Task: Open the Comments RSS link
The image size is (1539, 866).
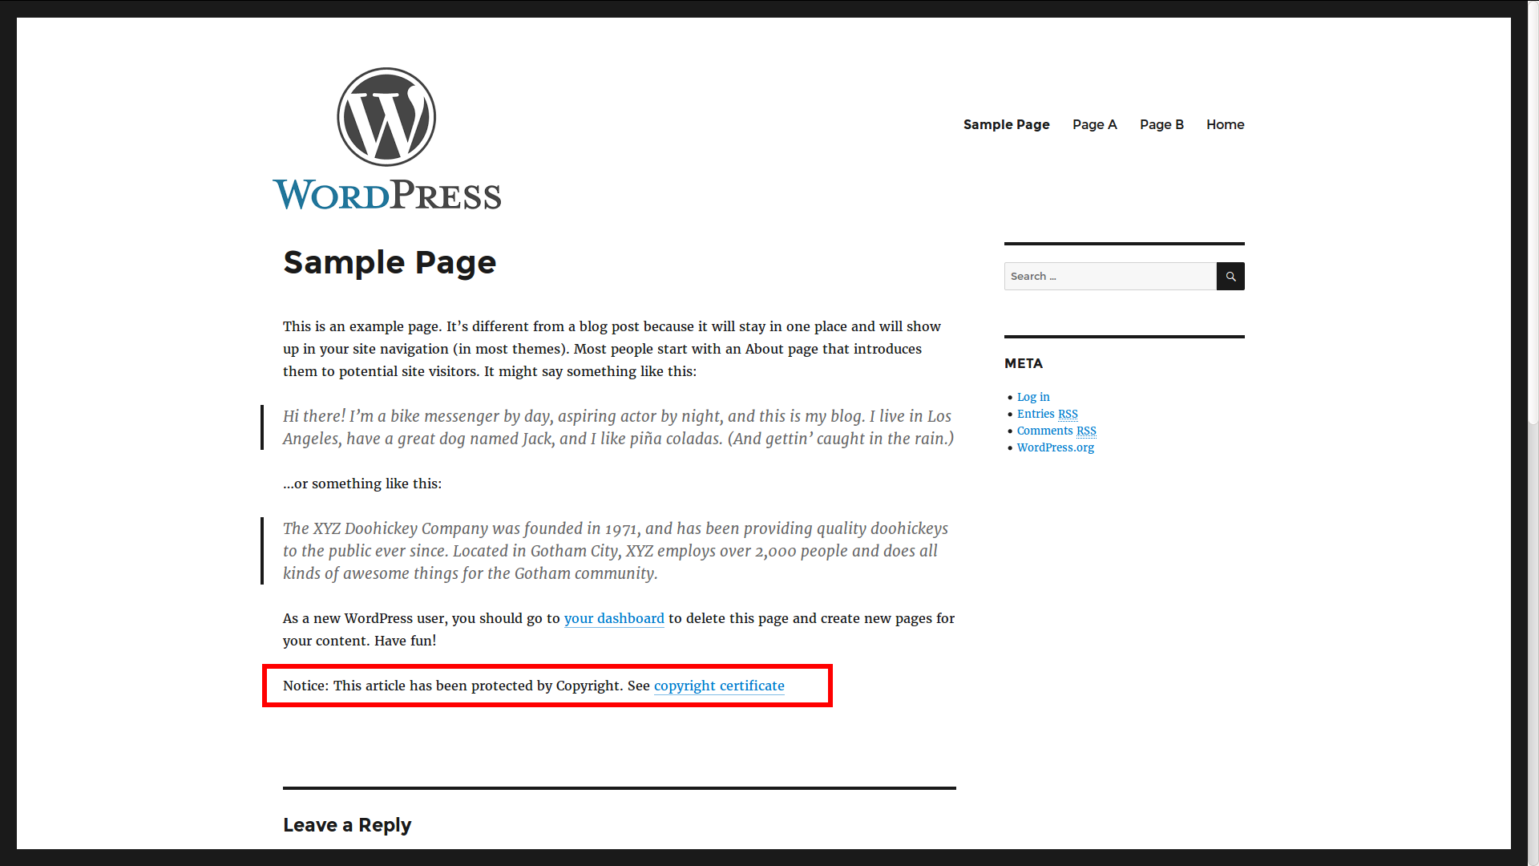Action: pyautogui.click(x=1056, y=431)
